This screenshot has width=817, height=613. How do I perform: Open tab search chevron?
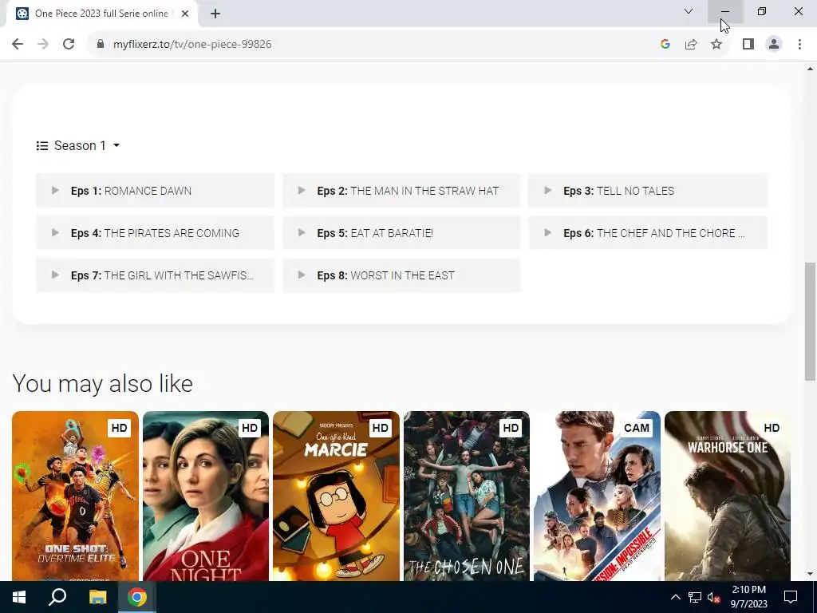click(689, 11)
